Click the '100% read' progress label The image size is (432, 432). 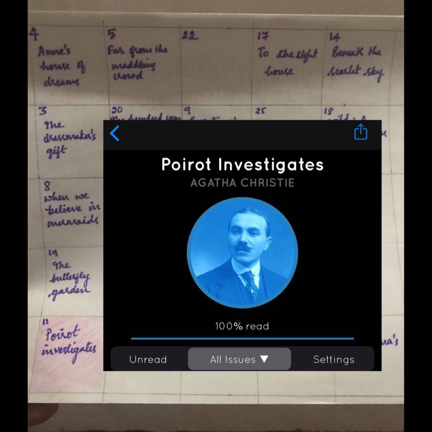[x=242, y=326]
